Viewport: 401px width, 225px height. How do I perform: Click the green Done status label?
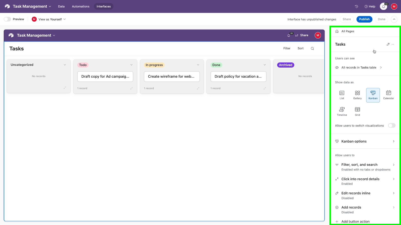216,65
